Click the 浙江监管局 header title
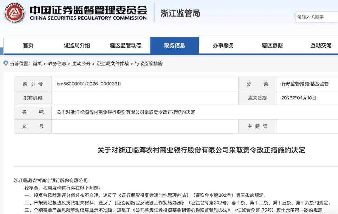 180,13
